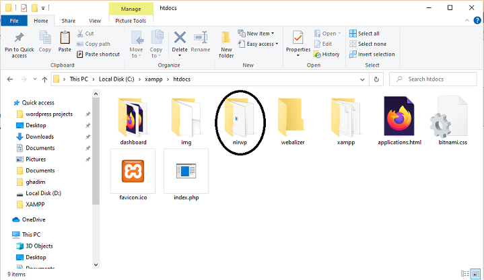Open the Copy to ribbon button
Viewport: 484px width, 280px height.
click(x=156, y=44)
